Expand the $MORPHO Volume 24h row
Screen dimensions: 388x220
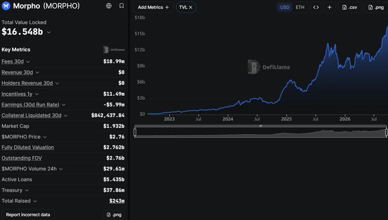click(x=61, y=169)
